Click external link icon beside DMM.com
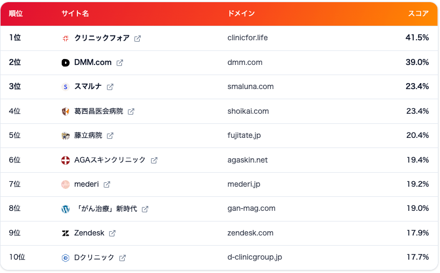 tap(120, 63)
